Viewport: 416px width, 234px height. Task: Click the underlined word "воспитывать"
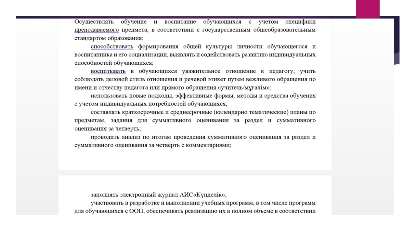coord(108,71)
